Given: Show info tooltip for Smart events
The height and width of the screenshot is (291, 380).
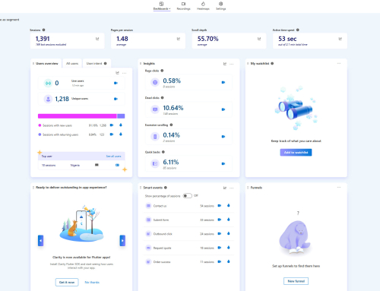Looking at the screenshot, I should click(166, 188).
